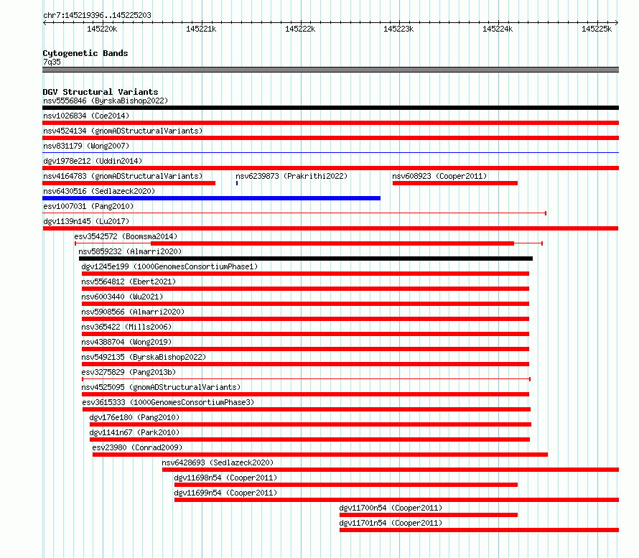Click esv3275829 (Pang2013b) label

pyautogui.click(x=129, y=372)
